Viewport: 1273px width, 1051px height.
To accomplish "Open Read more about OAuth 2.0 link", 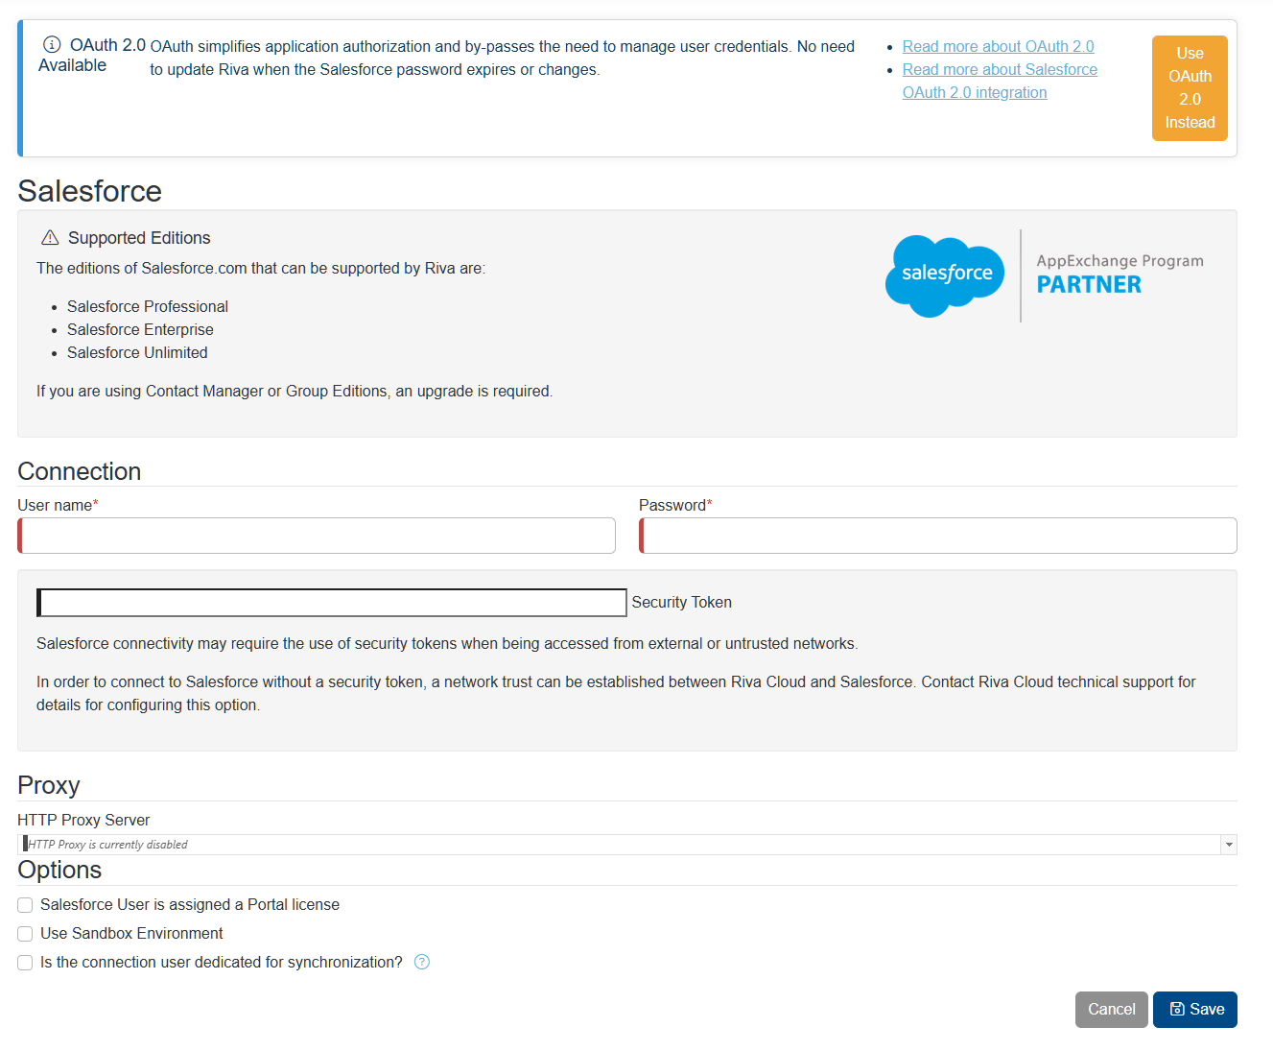I will coord(998,46).
